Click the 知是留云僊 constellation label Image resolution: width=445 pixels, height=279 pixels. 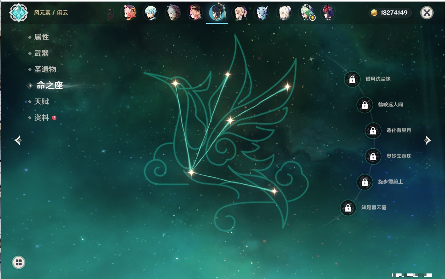(374, 207)
